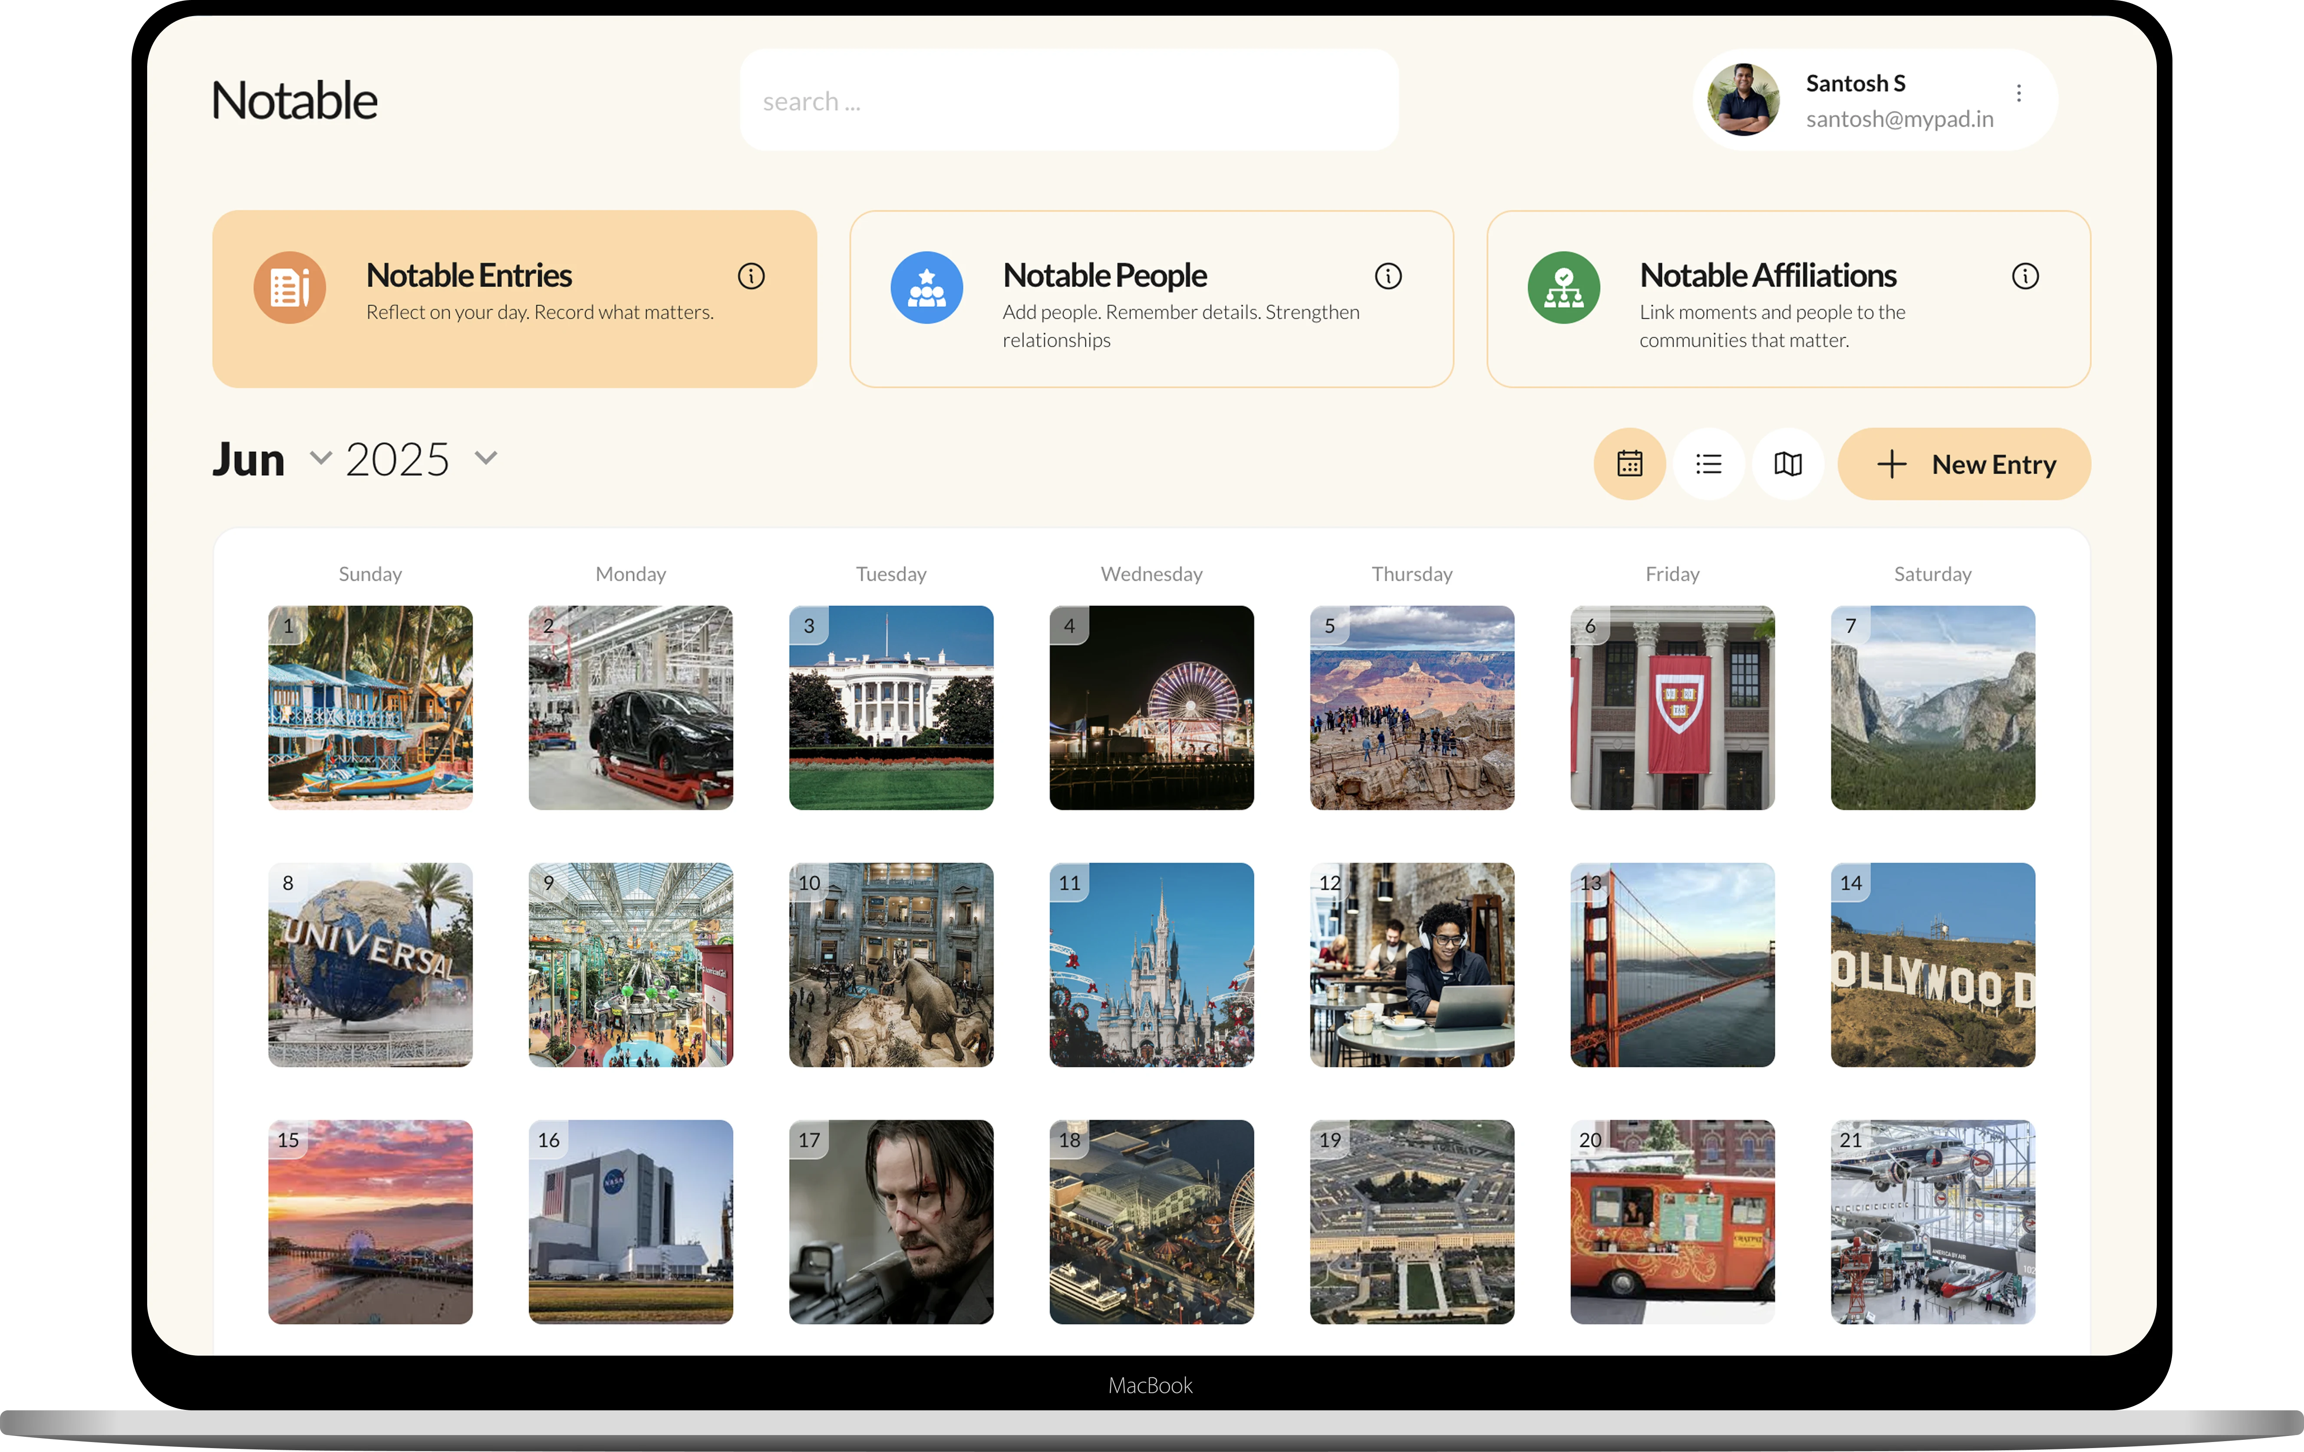Open June 8 Universal globe entry
2304x1452 pixels.
(x=370, y=964)
